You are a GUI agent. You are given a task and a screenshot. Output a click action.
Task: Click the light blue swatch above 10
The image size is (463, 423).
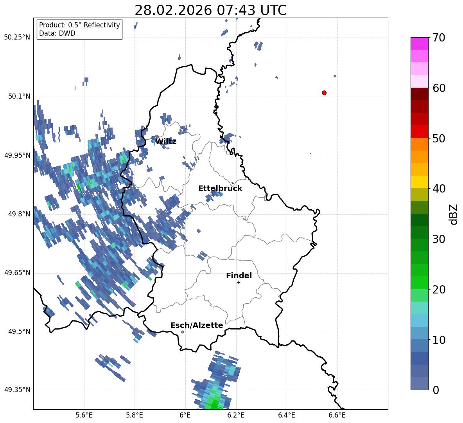click(419, 333)
